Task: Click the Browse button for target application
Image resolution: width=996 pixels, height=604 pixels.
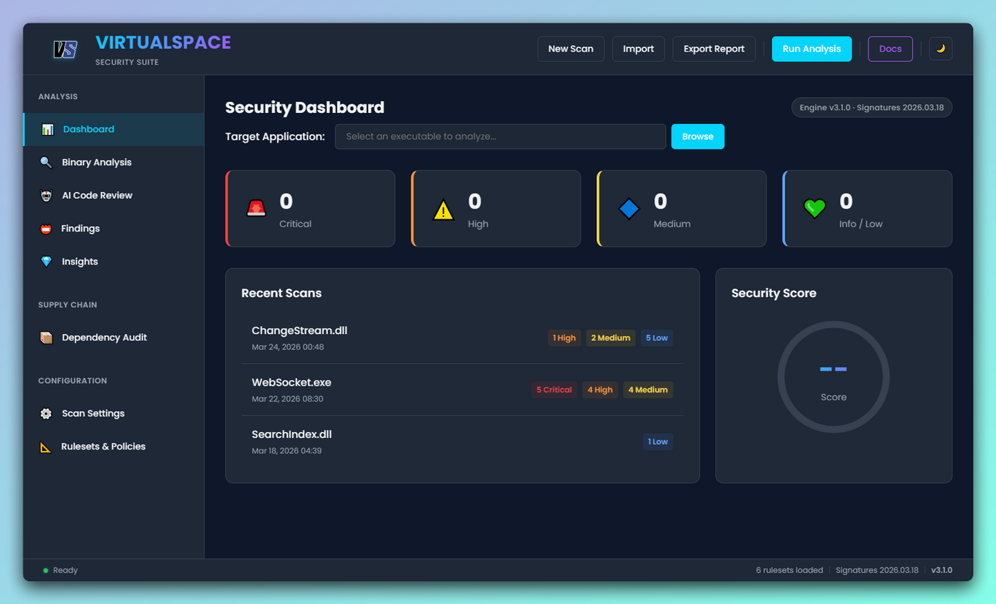Action: coord(698,136)
